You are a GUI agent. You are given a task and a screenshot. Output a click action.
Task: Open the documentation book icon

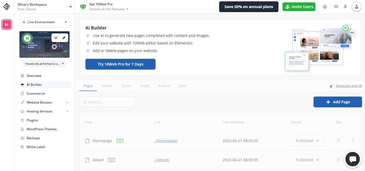336,7
